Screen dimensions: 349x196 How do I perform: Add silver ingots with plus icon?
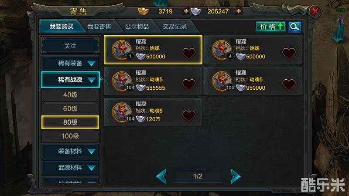238,11
